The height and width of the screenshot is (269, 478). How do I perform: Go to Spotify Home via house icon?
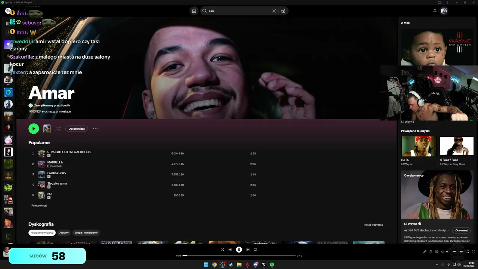coord(194,11)
